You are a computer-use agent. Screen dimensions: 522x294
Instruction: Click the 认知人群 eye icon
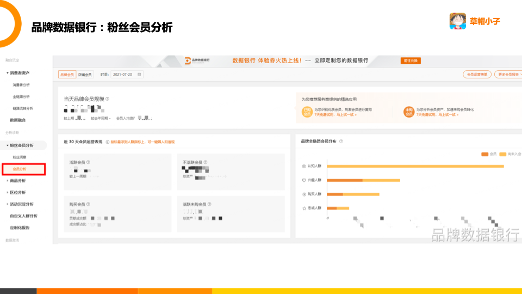click(x=304, y=166)
